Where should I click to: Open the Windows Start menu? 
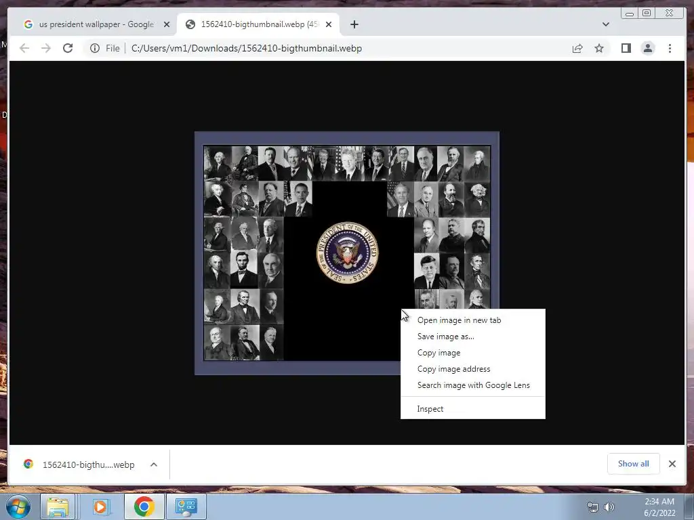click(17, 506)
